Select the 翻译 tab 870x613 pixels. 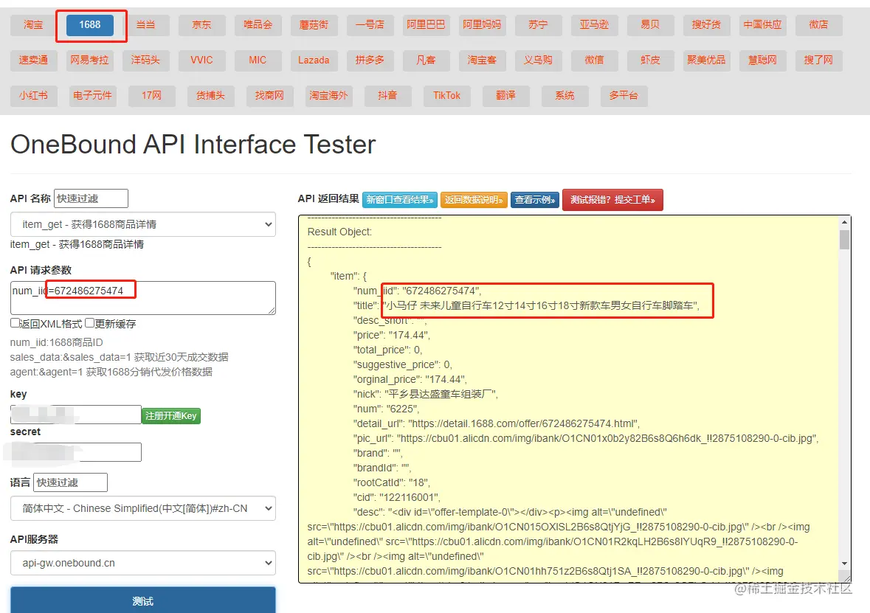point(506,96)
